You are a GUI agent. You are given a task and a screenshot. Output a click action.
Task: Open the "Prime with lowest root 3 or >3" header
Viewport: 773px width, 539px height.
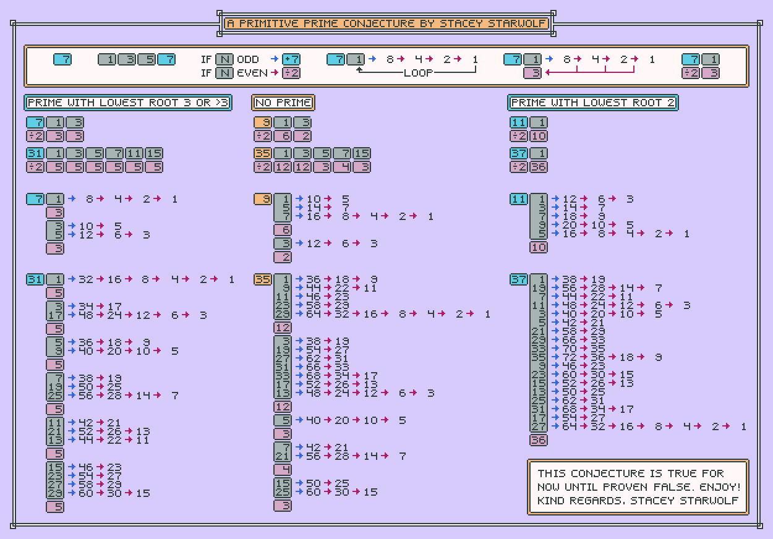click(x=128, y=103)
